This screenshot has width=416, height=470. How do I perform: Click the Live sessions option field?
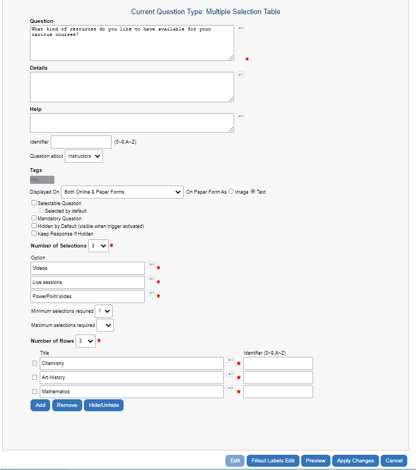[88, 282]
